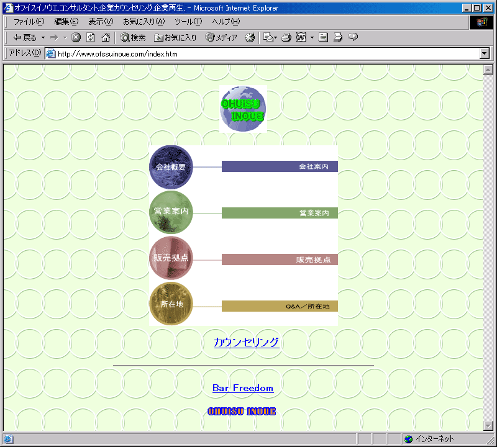This screenshot has height=447, width=497.
Task: Click the Messenger speech bubble icon
Action: [x=353, y=37]
